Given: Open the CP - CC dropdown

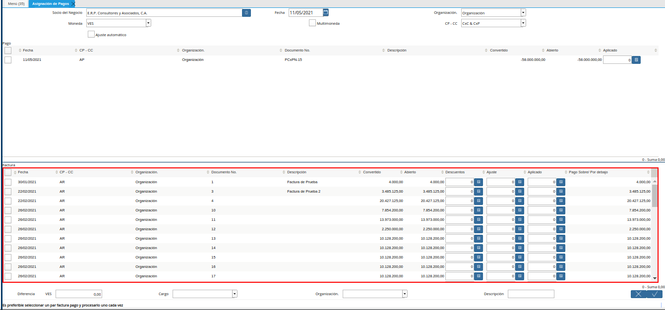Looking at the screenshot, I should point(523,23).
